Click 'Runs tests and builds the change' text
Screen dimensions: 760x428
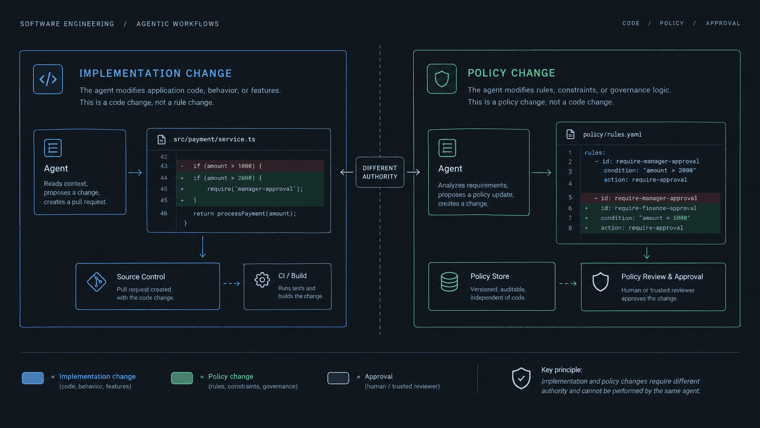click(x=301, y=292)
